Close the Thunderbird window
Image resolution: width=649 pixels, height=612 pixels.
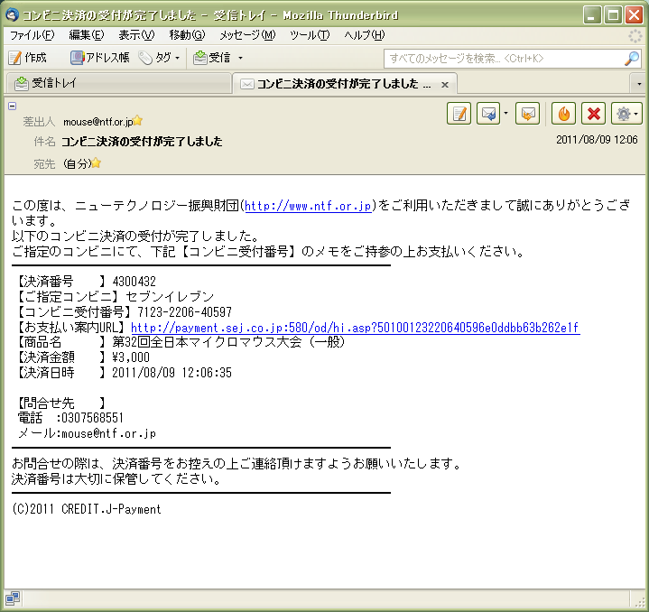click(634, 15)
